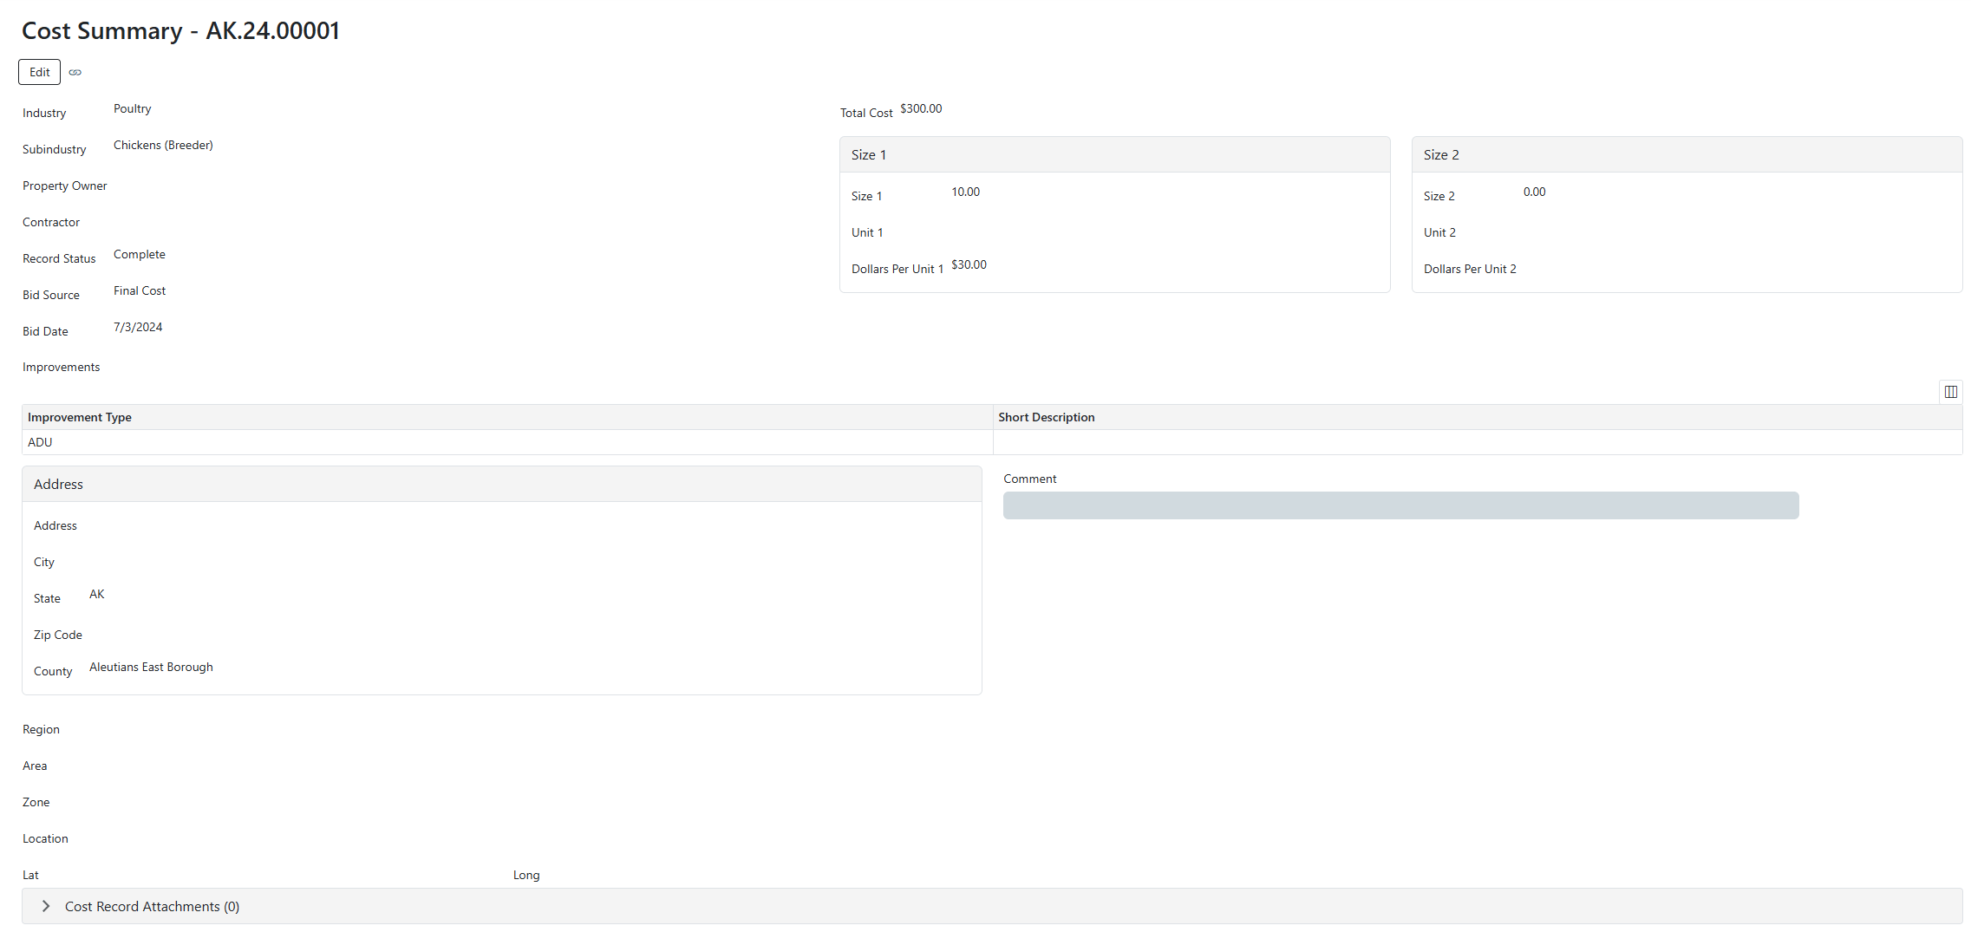The image size is (1971, 932).
Task: Click the Dollars Per Unit 1 value $30.00
Action: coord(969,264)
